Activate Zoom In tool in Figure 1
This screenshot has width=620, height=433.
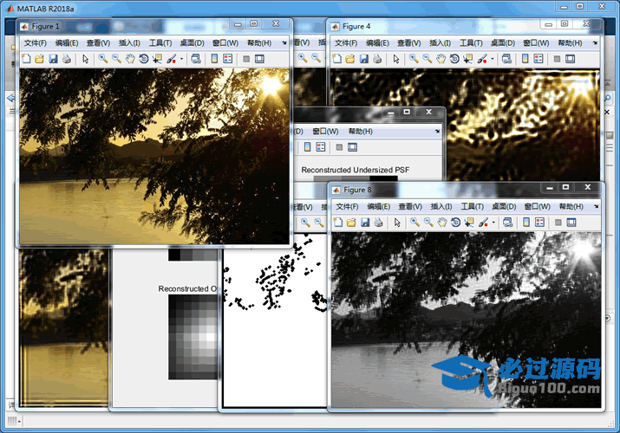point(103,59)
